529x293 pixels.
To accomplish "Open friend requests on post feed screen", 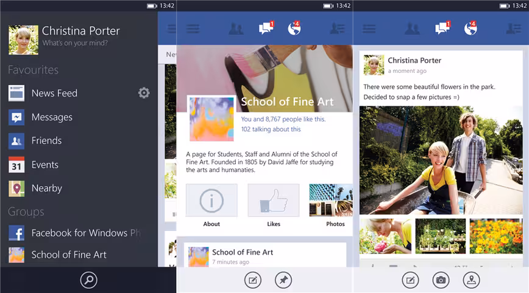I will 412,29.
